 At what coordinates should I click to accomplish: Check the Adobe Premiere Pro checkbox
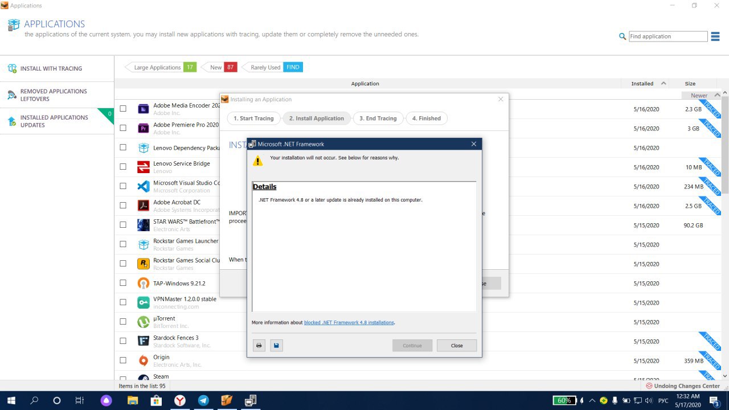point(123,128)
